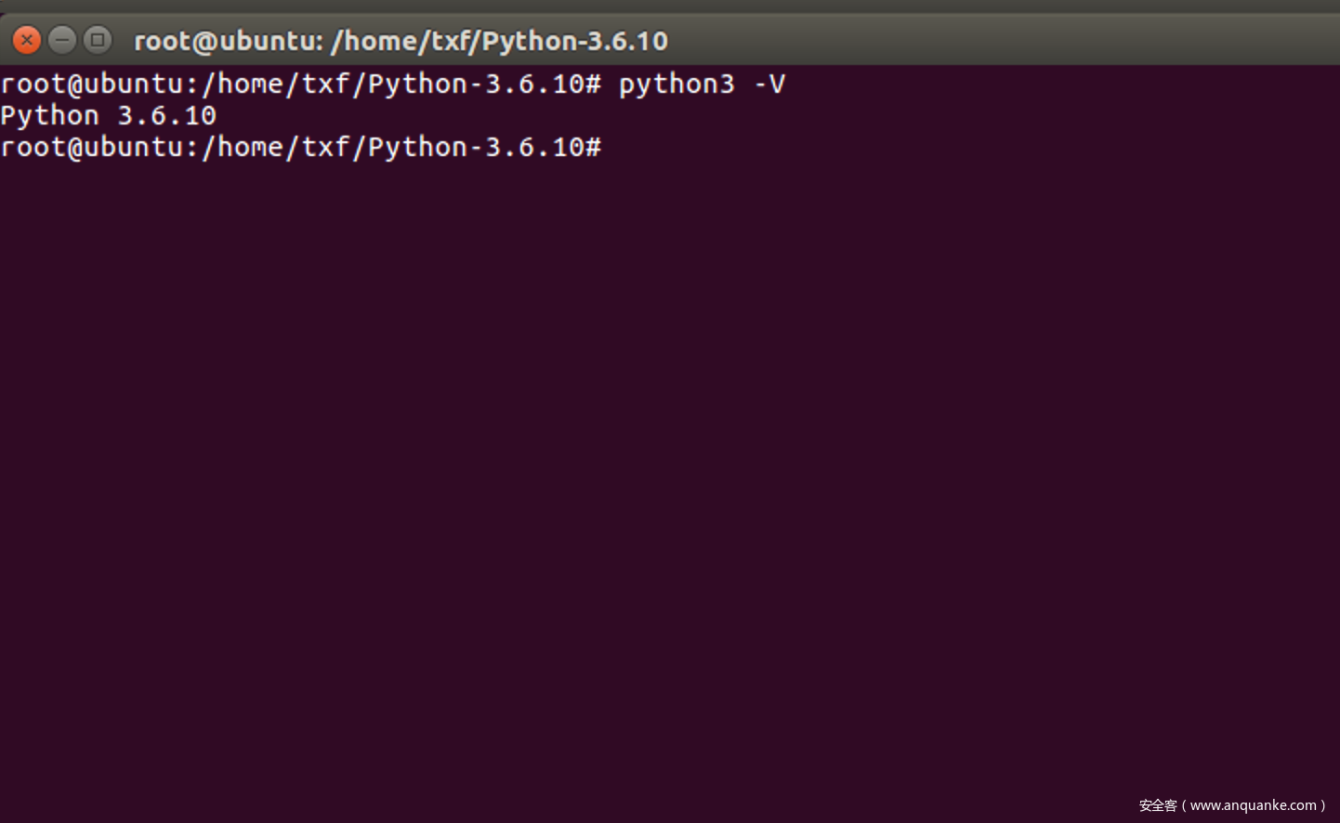Click the "3.6.10" version number in the output
This screenshot has height=823, width=1340.
(x=167, y=116)
